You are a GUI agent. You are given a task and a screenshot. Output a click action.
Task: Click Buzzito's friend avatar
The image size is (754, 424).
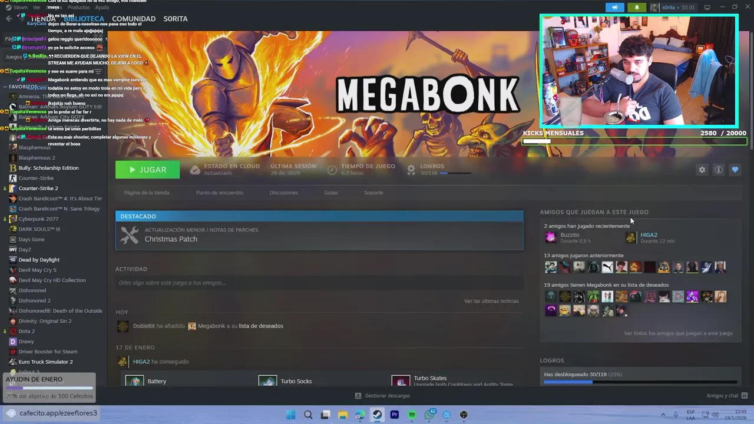tap(550, 237)
